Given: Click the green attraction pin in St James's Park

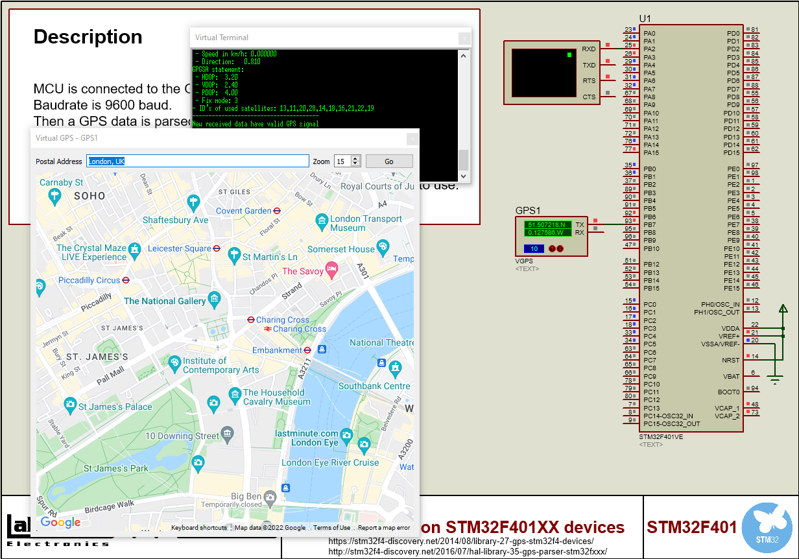Looking at the screenshot, I should (198, 464).
